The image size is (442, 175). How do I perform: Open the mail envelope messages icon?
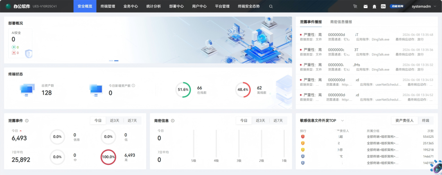[365, 6]
